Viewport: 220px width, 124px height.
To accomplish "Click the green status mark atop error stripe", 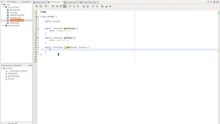I will point(219,12).
